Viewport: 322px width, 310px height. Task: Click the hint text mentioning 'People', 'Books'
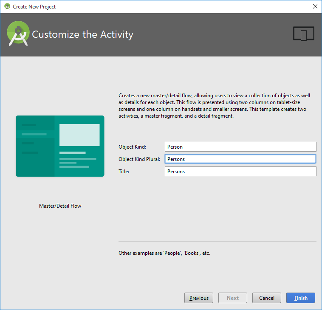pyautogui.click(x=164, y=253)
